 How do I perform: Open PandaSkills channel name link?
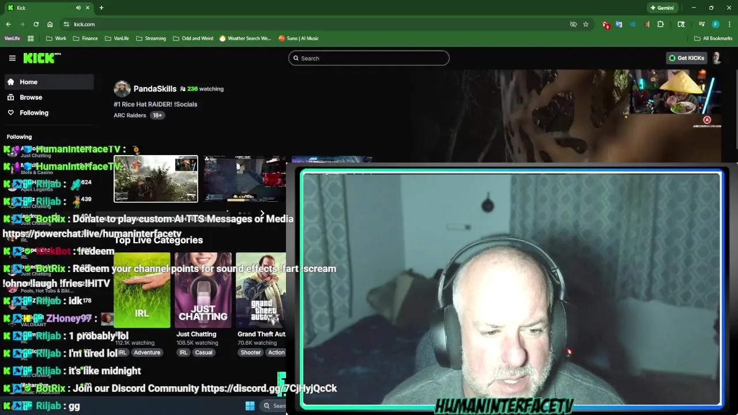155,89
